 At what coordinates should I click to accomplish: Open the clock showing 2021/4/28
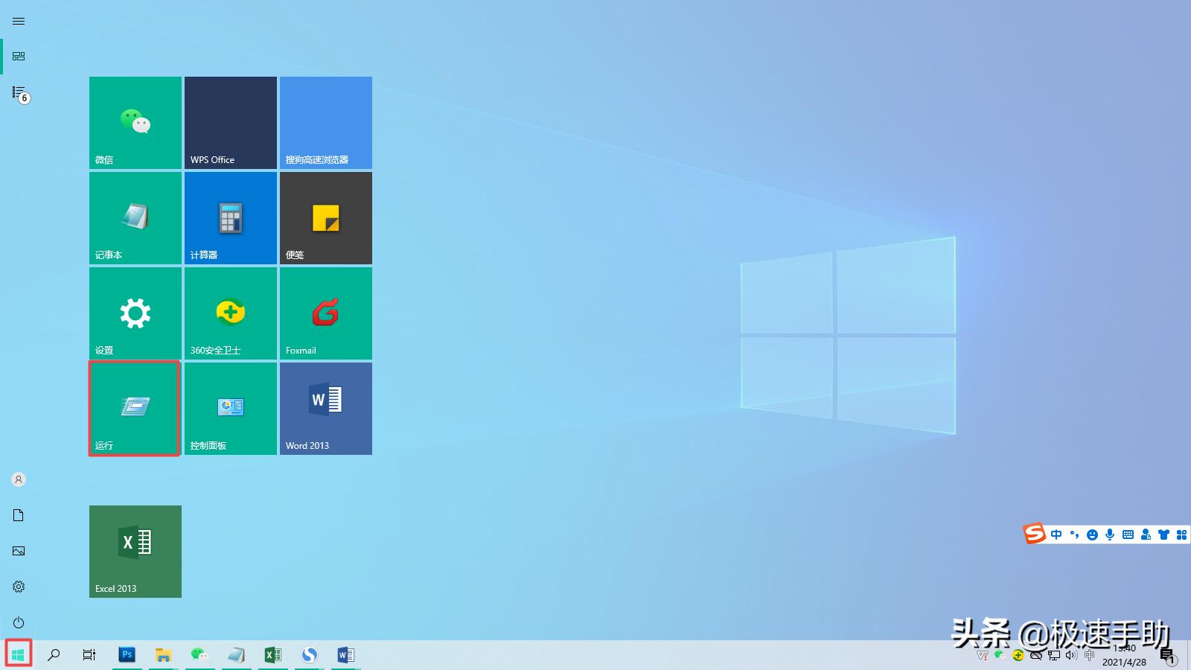[1124, 655]
